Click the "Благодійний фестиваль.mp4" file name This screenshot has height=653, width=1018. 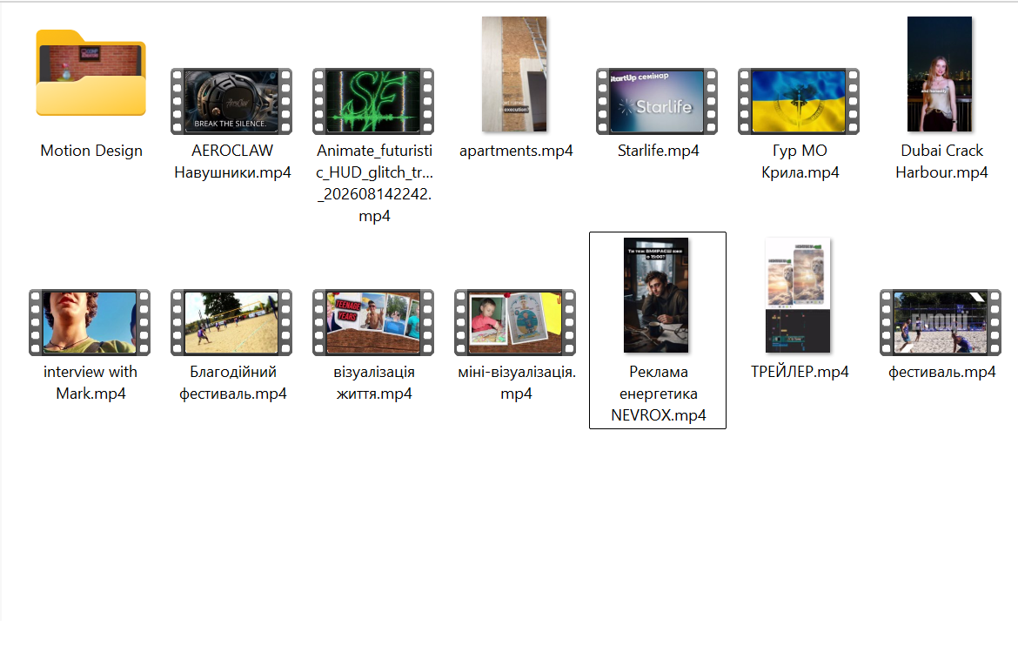coord(233,383)
